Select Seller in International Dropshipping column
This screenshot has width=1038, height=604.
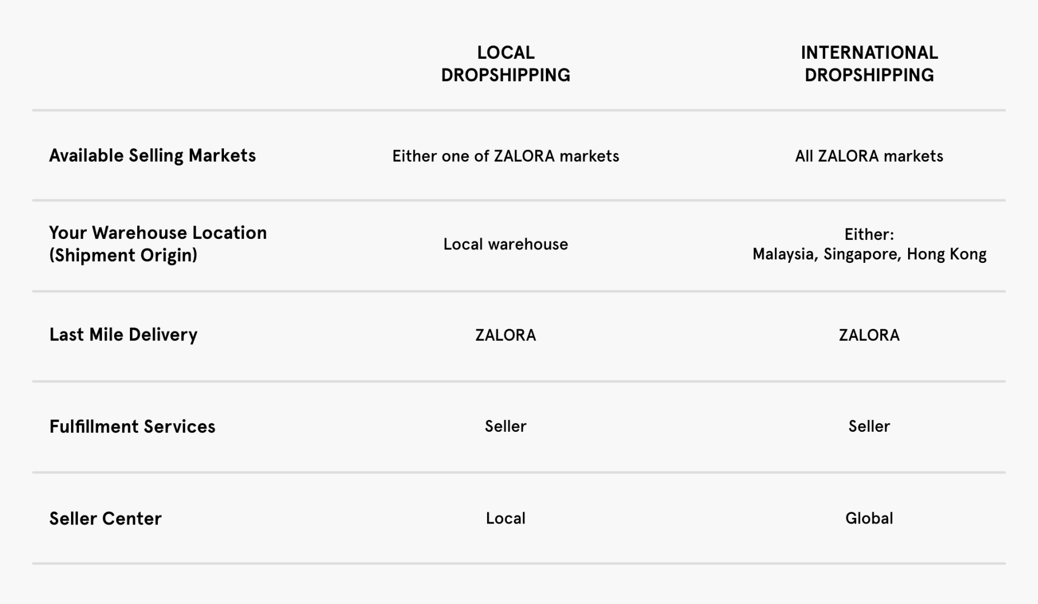coord(869,426)
